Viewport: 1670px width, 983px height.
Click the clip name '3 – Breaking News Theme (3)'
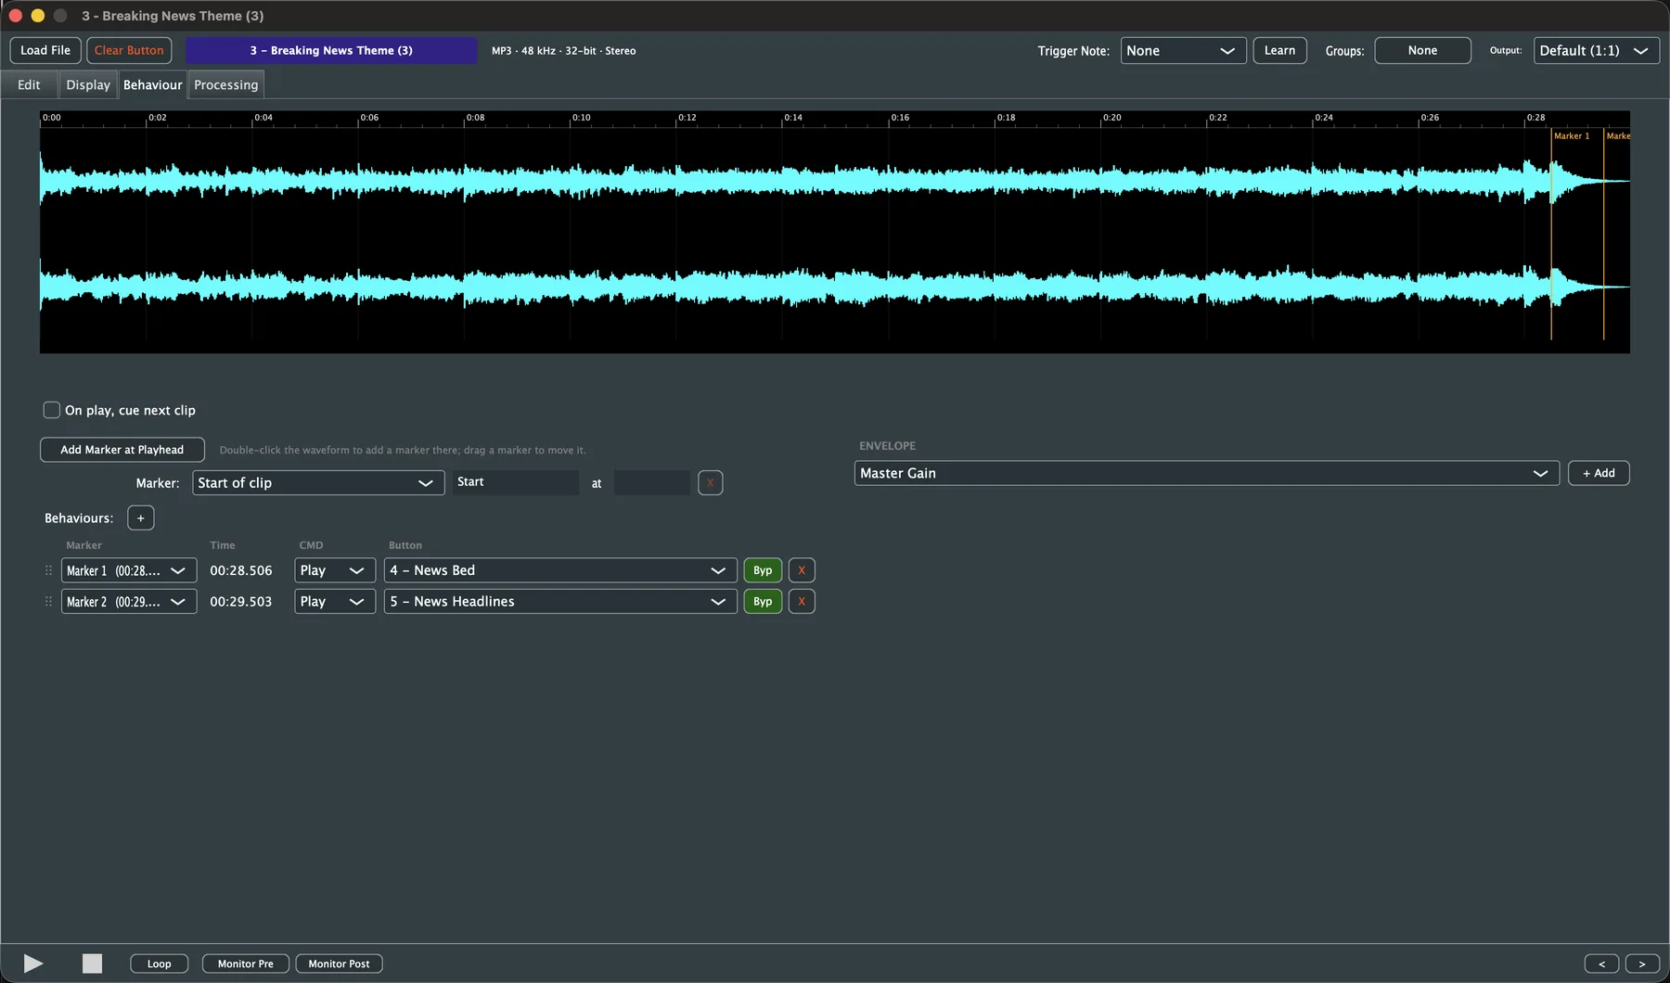(331, 51)
